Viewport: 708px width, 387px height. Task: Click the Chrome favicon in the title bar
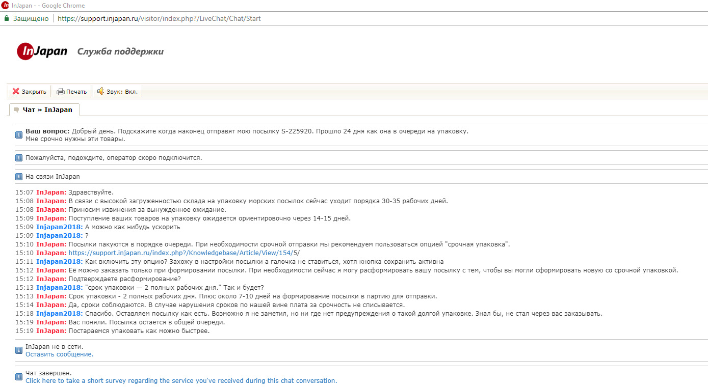(x=6, y=6)
